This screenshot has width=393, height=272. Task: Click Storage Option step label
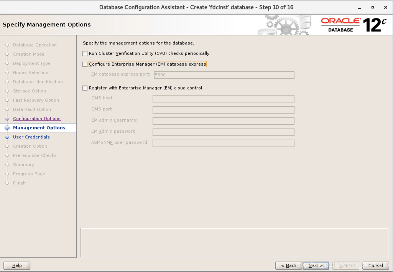coord(29,91)
